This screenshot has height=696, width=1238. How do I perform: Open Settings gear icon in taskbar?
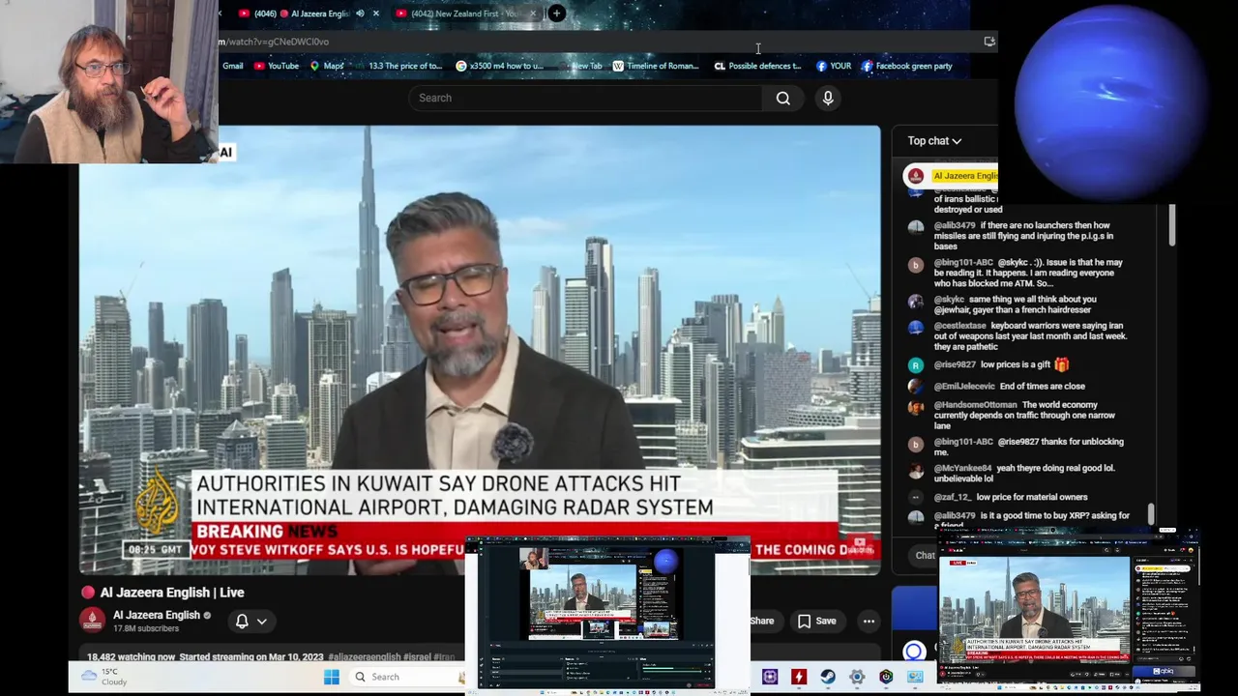pos(857,677)
